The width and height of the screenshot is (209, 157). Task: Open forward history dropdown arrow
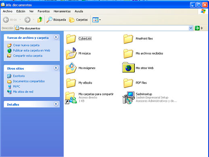33,20
